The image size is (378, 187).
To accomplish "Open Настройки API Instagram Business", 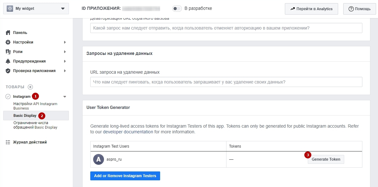I will click(x=35, y=106).
